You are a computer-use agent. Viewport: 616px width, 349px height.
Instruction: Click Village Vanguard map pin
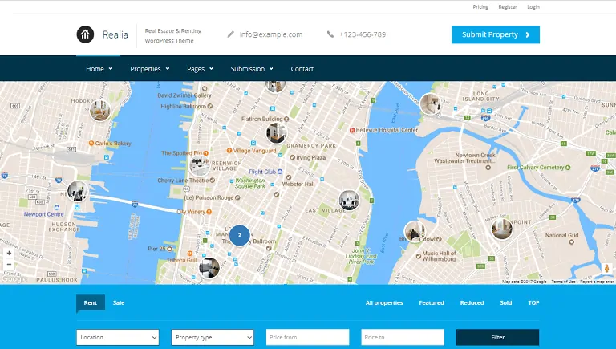(x=229, y=151)
